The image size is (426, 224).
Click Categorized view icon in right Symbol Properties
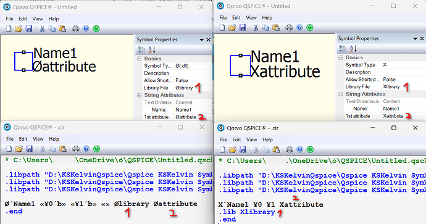click(343, 49)
